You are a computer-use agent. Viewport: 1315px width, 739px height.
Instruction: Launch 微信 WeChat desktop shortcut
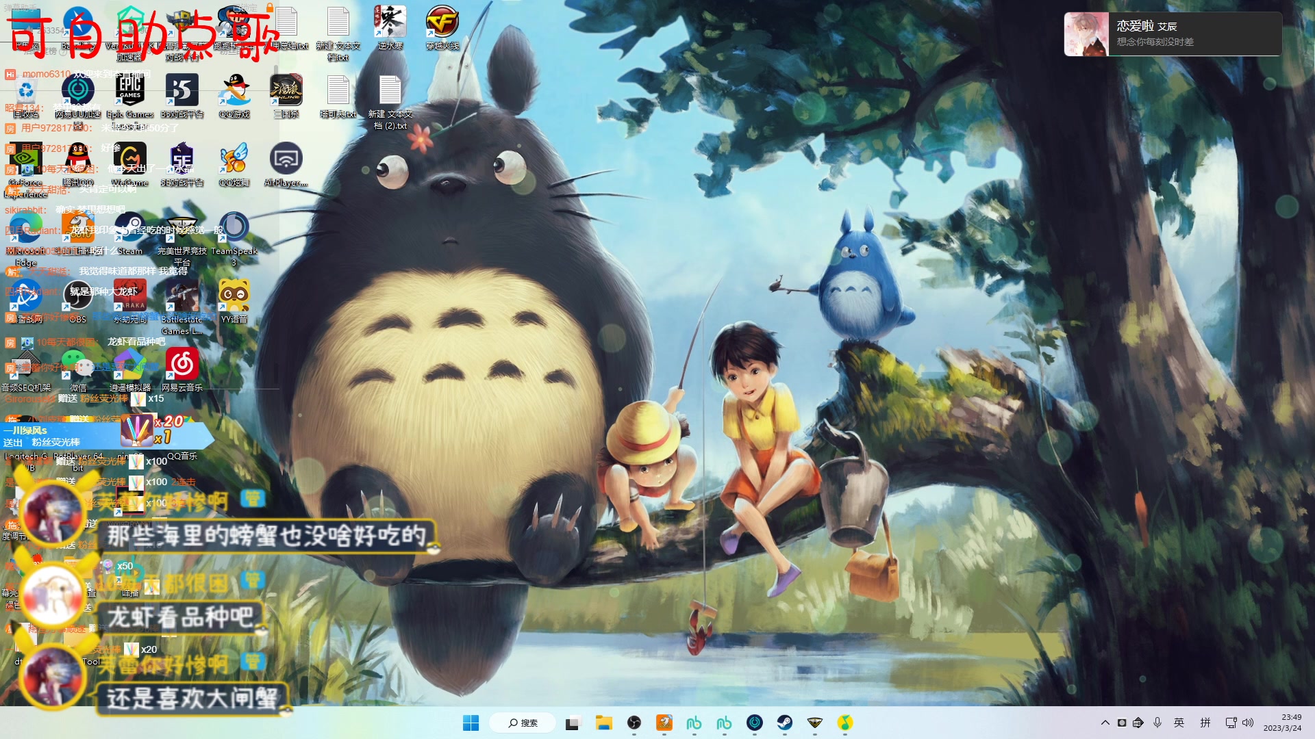(x=78, y=369)
